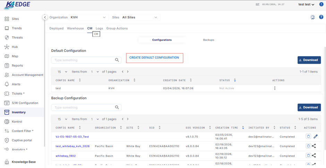The width and height of the screenshot is (326, 168).
Task: Open the test test user menu
Action: (306, 5)
